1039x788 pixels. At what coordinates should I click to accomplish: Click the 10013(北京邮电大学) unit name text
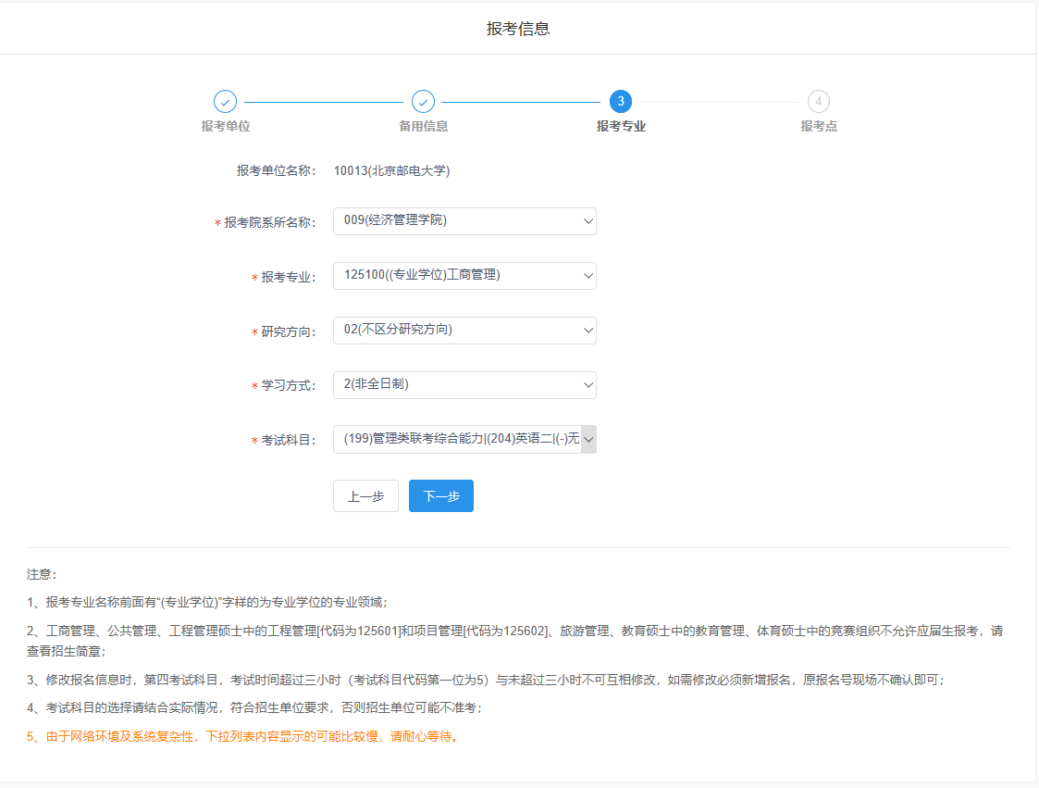391,170
